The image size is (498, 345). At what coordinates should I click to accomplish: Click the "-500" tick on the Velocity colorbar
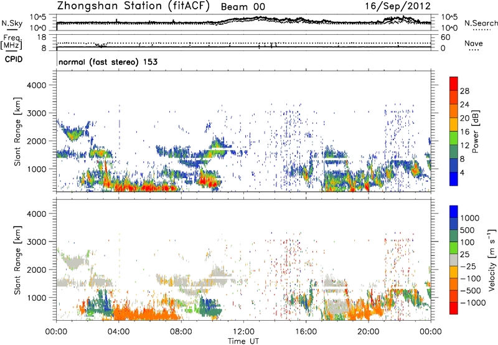pyautogui.click(x=471, y=291)
